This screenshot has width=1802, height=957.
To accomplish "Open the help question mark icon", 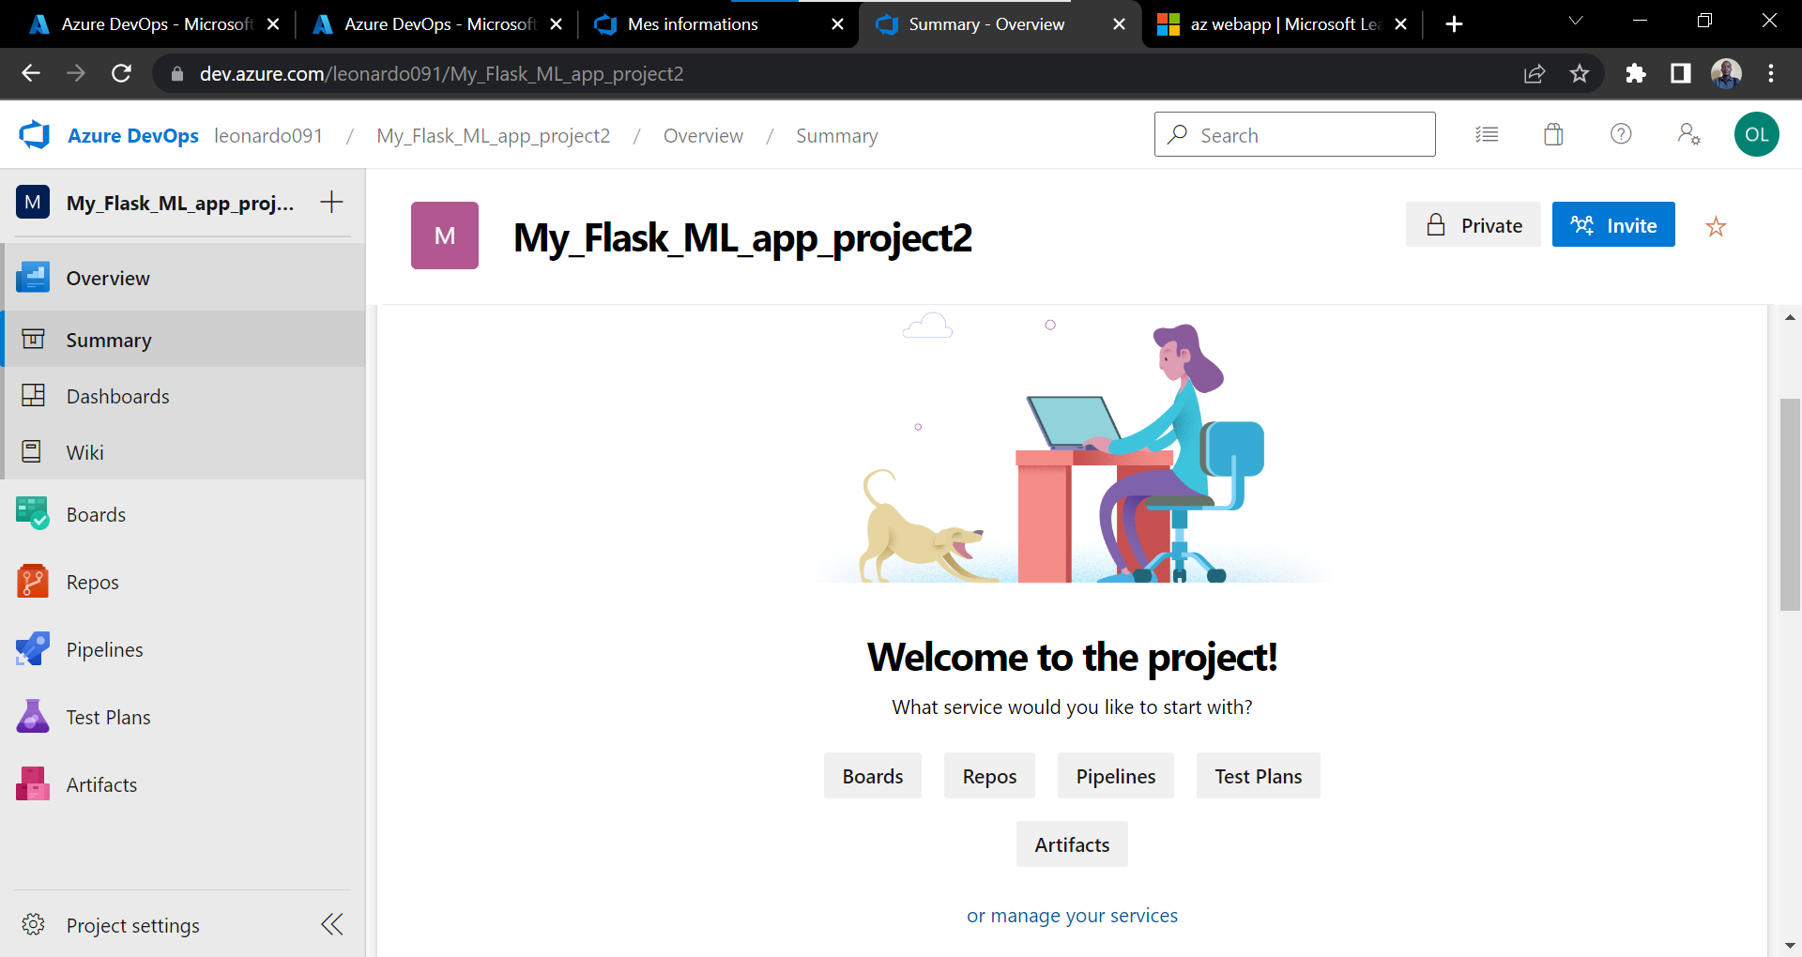I will click(1622, 134).
